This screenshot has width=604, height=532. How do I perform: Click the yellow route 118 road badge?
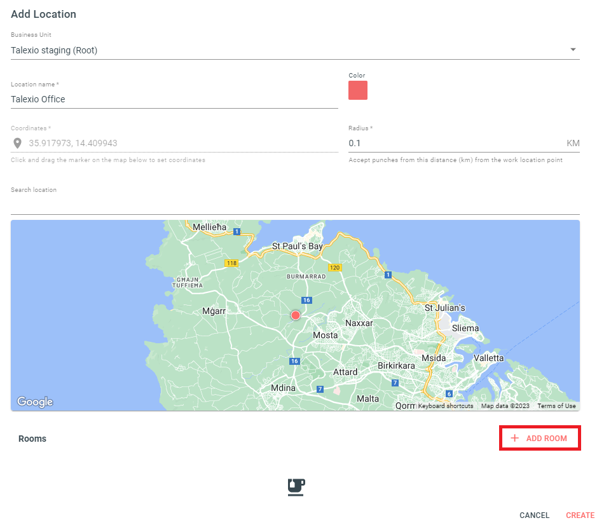231,263
